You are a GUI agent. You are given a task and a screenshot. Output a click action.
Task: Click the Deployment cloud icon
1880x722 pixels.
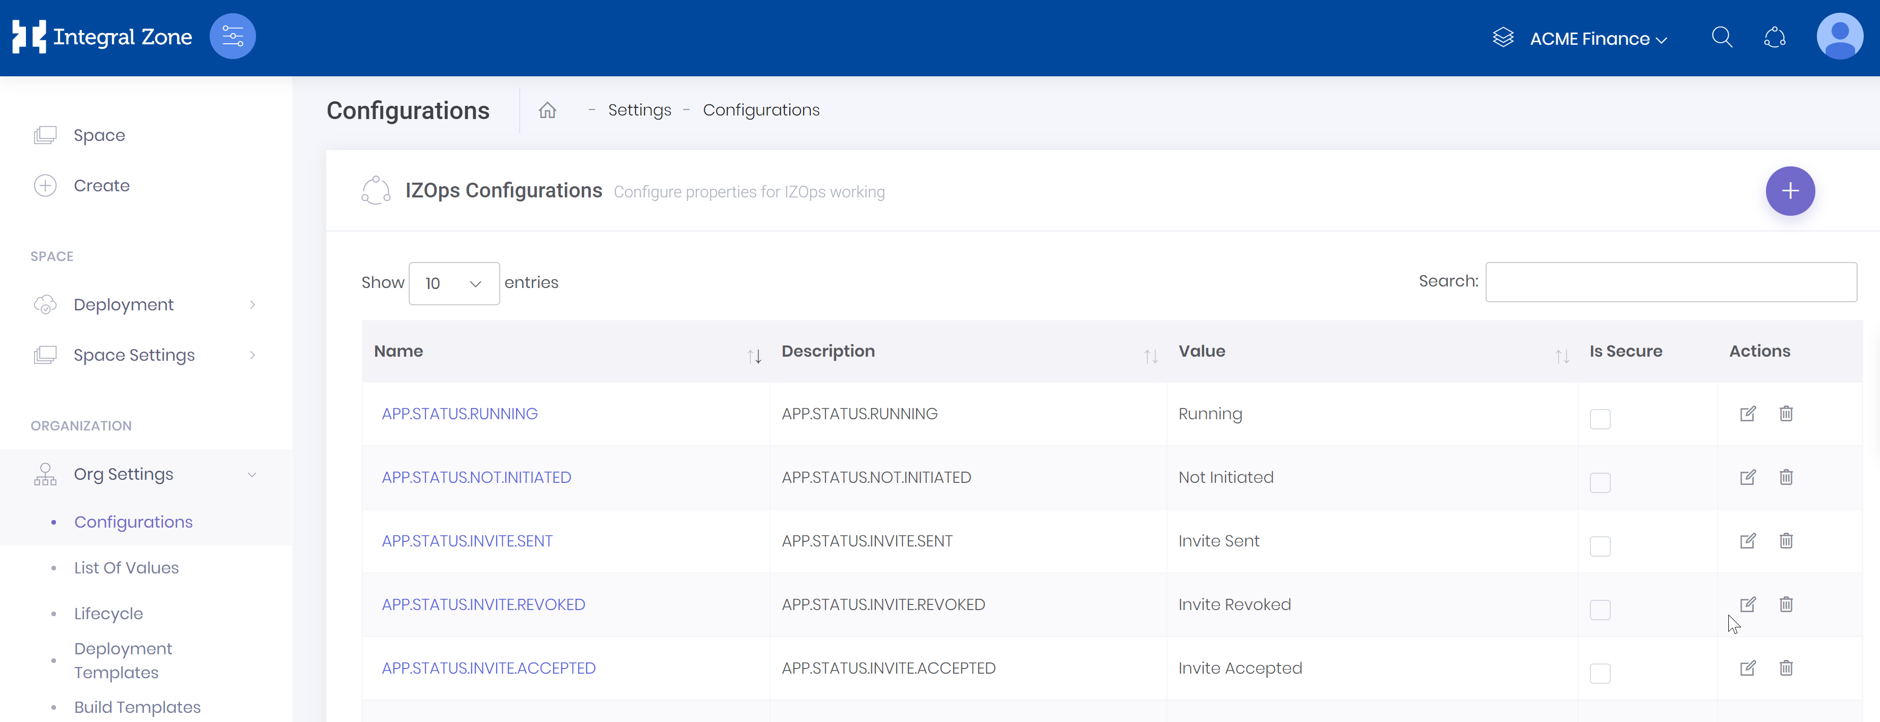point(45,305)
